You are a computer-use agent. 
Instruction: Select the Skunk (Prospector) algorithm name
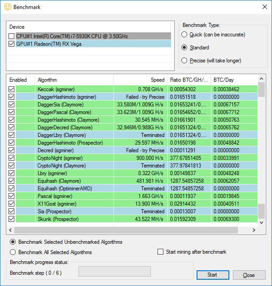pos(58,219)
